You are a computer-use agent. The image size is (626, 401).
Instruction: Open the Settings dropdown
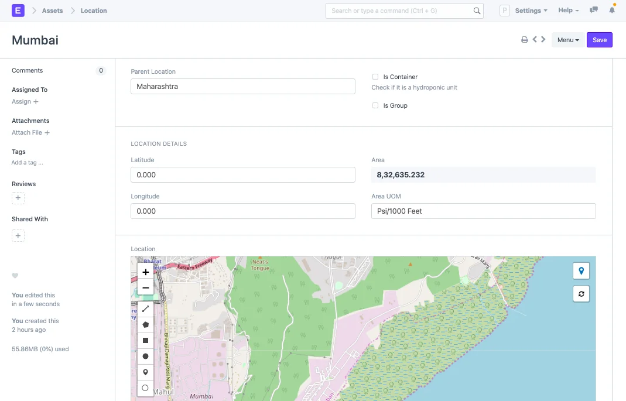tap(531, 11)
